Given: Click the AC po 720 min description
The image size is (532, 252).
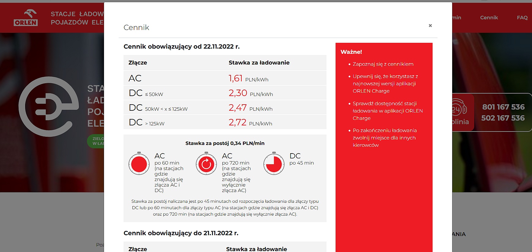Looking at the screenshot, I should pos(236,173).
